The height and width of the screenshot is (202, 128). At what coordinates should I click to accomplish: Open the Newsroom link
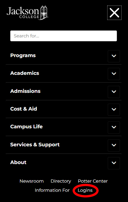point(32,181)
